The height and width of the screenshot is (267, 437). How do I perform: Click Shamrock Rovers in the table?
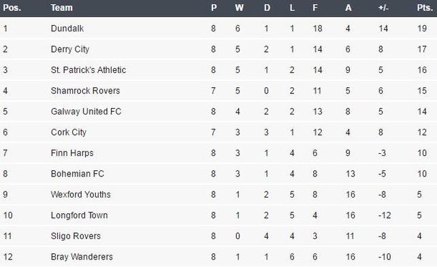(85, 91)
